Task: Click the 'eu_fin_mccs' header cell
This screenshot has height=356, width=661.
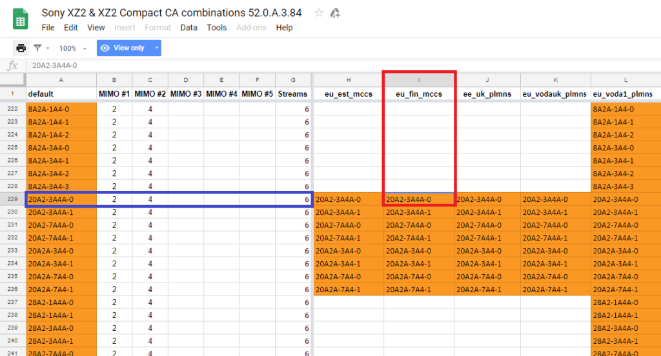Action: [x=419, y=94]
